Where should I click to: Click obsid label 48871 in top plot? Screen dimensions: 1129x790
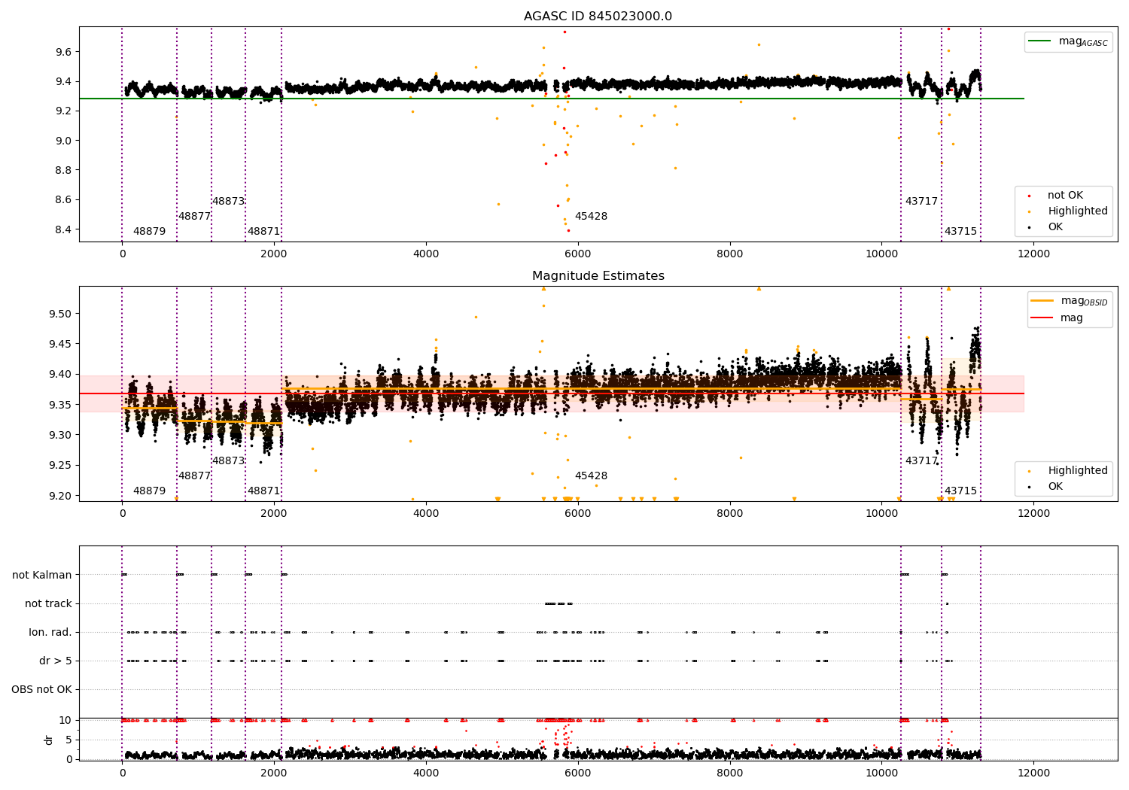click(263, 232)
